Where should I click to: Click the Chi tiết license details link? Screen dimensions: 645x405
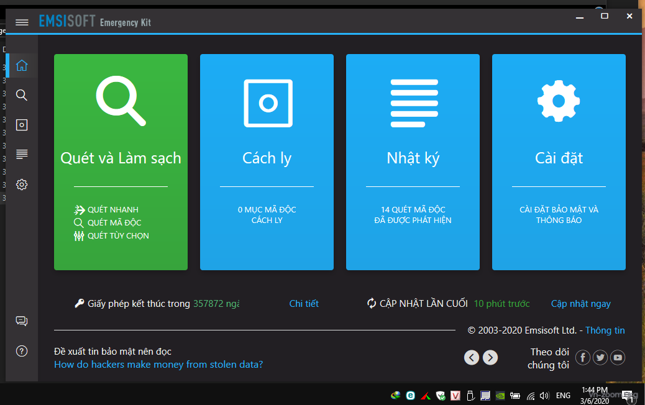(x=304, y=304)
